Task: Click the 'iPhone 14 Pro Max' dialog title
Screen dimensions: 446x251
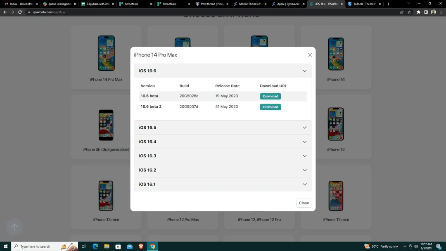Action: click(156, 55)
